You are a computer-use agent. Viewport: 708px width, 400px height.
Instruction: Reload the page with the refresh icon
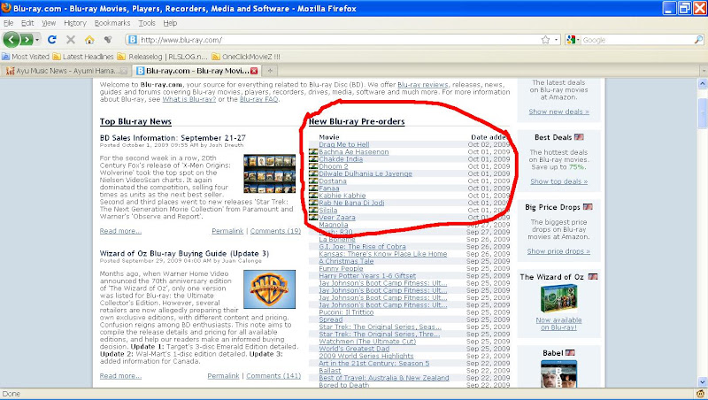(52, 40)
